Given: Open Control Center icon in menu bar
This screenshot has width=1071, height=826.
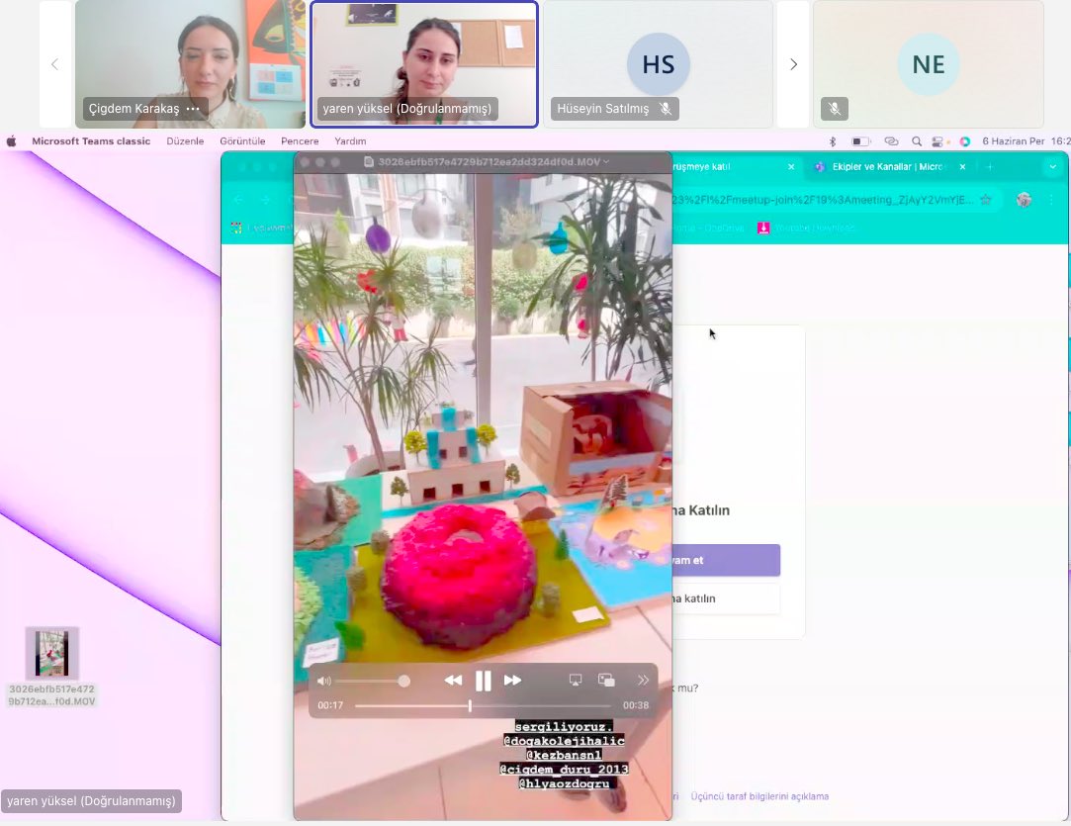Looking at the screenshot, I should [x=938, y=141].
